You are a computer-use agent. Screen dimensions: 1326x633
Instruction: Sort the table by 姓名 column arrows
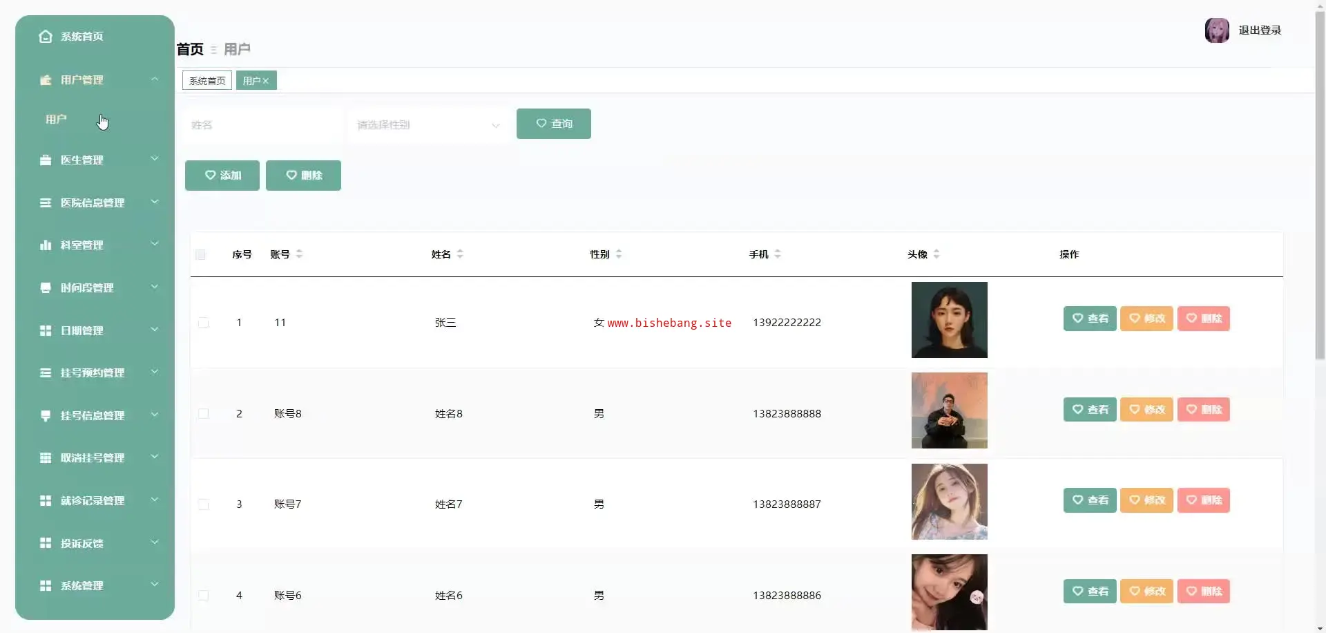(460, 254)
